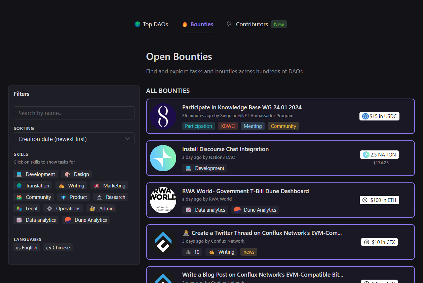Click the SingularityNET logo icon
The image size is (423, 283).
(x=163, y=116)
